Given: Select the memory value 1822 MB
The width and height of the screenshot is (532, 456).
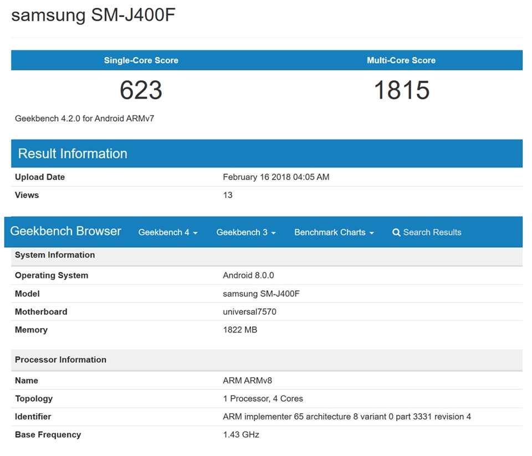Looking at the screenshot, I should 240,330.
